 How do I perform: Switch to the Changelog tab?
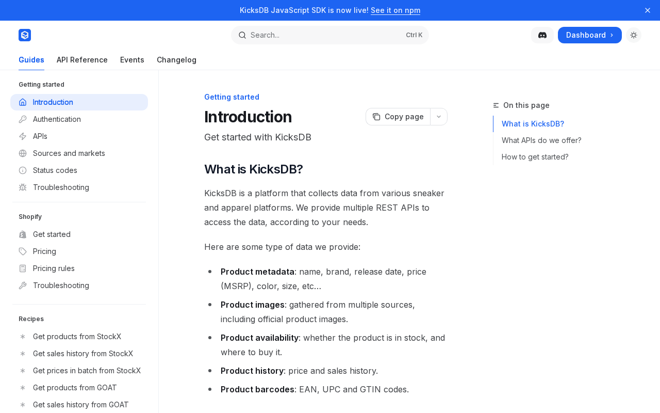[176, 60]
